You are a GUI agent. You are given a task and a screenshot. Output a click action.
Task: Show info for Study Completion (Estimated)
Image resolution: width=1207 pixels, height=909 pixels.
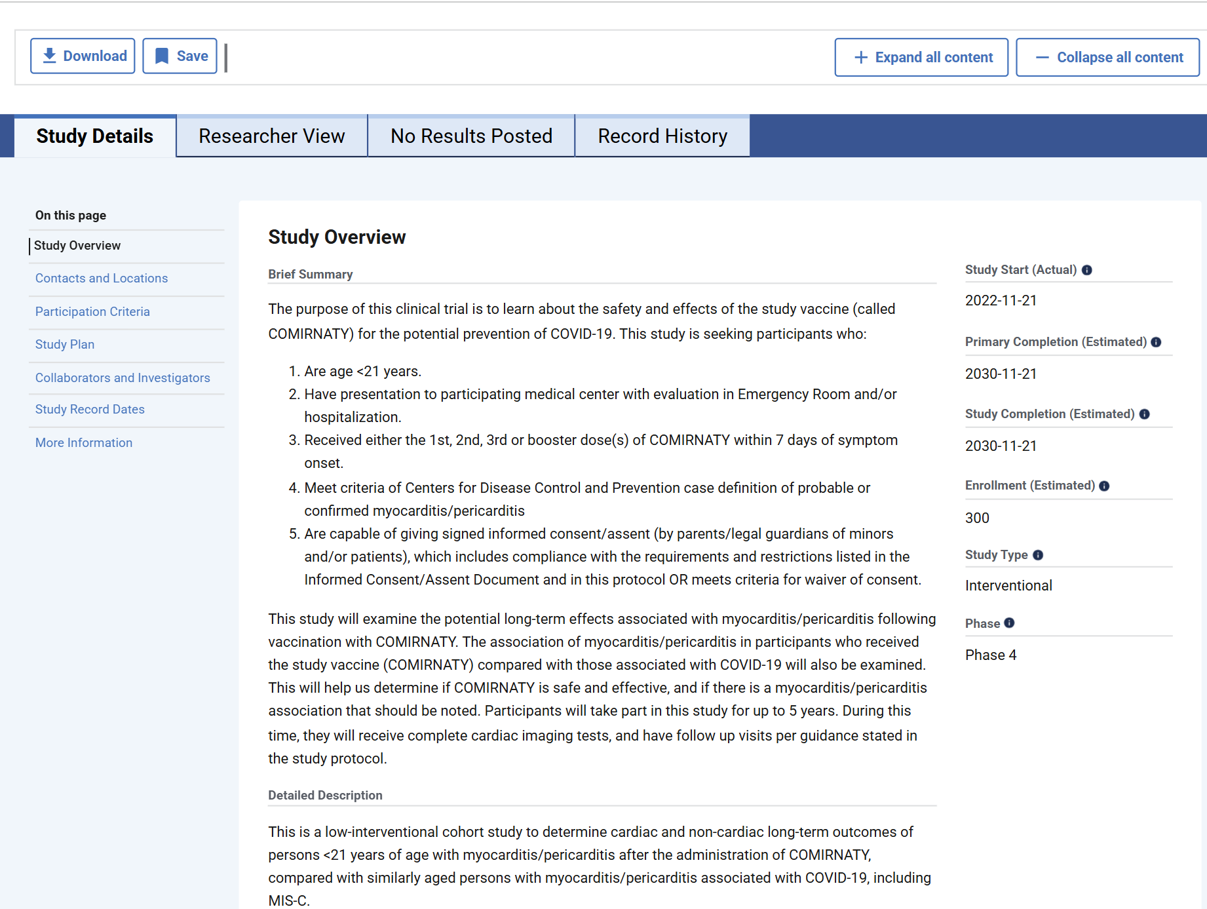pyautogui.click(x=1145, y=414)
